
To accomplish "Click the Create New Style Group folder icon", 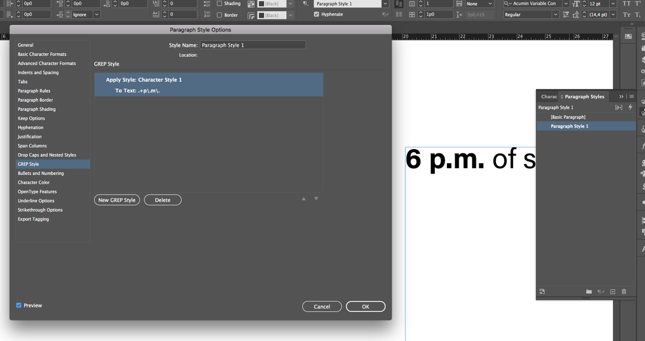I will coord(589,292).
